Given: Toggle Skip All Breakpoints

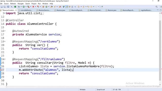Looking at the screenshot, I should [12, 7].
